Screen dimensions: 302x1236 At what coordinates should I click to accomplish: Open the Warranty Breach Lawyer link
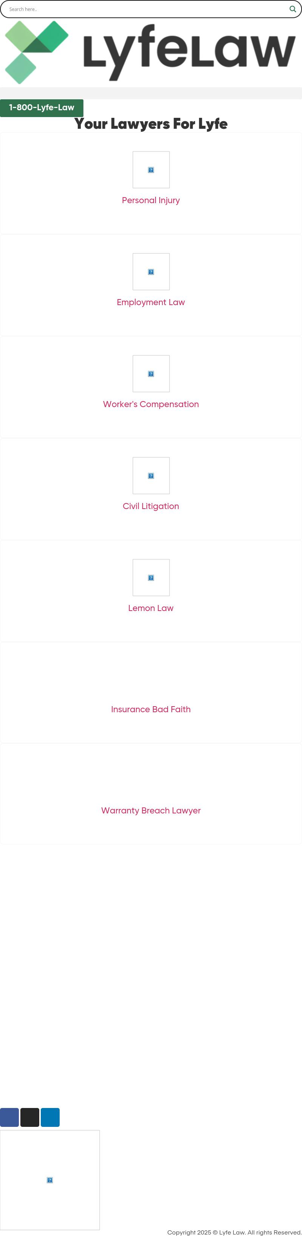tap(151, 810)
